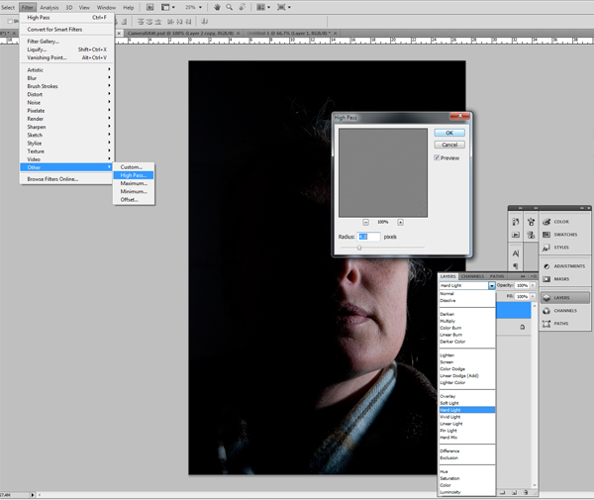This screenshot has height=500, width=594.
Task: Open the Channels panel icon in dock
Action: point(546,311)
